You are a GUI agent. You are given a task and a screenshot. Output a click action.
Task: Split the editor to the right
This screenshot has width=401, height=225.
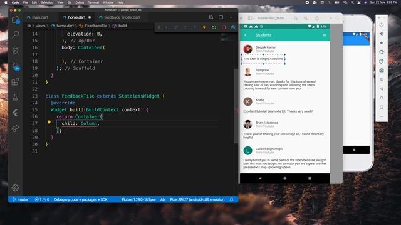[221, 17]
